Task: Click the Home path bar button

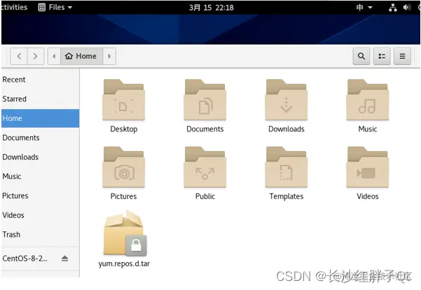Action: point(82,56)
